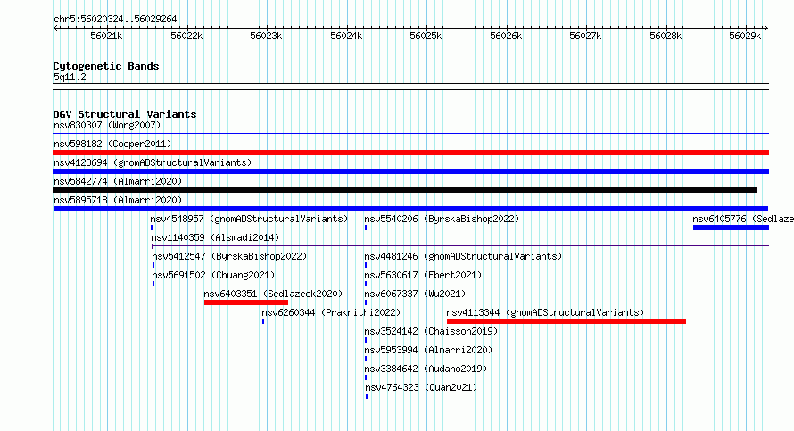
Task: Click the nsv598182 (Cooper2011) variant label
Action: pyautogui.click(x=112, y=144)
